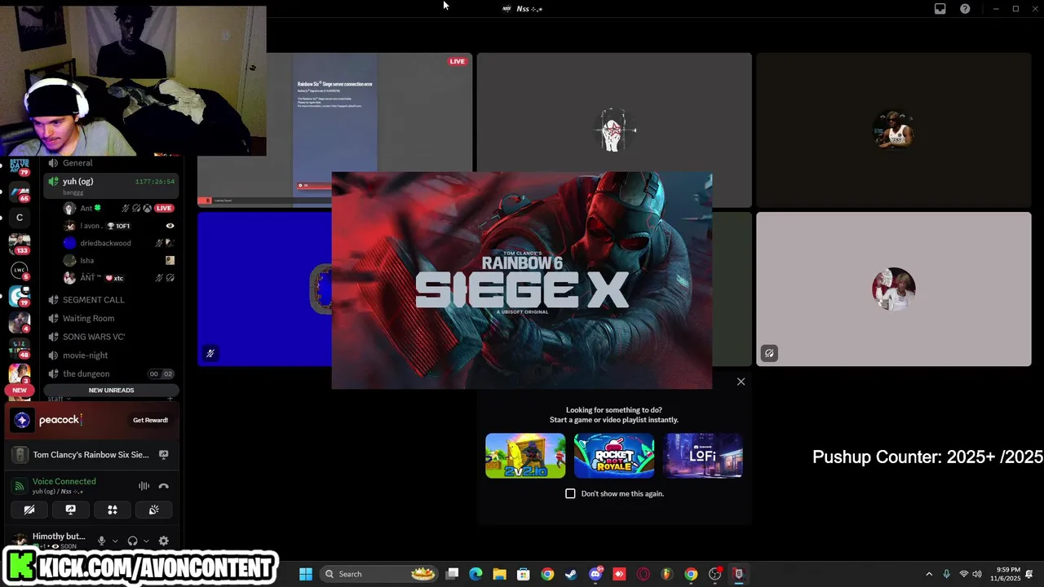Toggle the camera on/off button
The image size is (1044, 587).
(x=29, y=510)
